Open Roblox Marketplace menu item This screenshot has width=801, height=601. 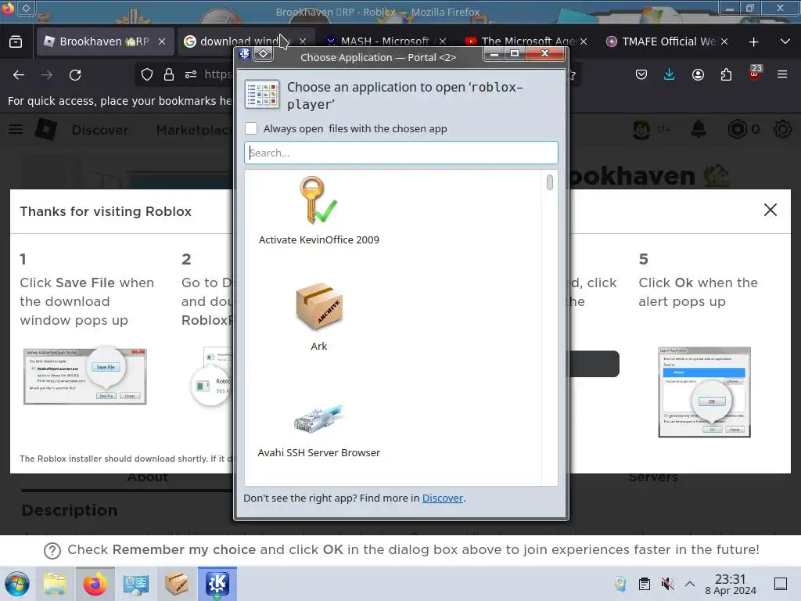(194, 130)
